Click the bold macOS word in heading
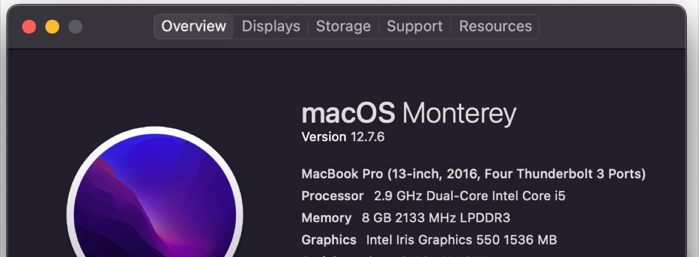The width and height of the screenshot is (699, 257). [348, 114]
